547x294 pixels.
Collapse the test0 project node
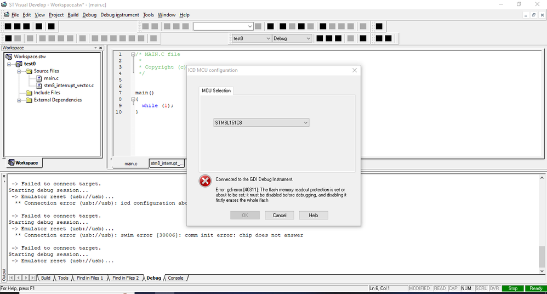(x=9, y=64)
